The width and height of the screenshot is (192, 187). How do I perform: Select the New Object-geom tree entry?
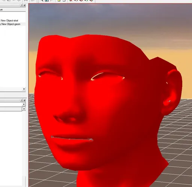pos(10,24)
